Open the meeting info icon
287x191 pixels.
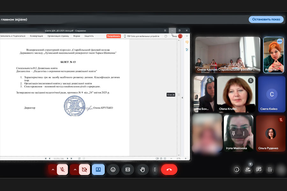pyautogui.click(x=237, y=170)
